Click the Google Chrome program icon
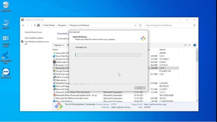 pyautogui.click(x=54, y=71)
